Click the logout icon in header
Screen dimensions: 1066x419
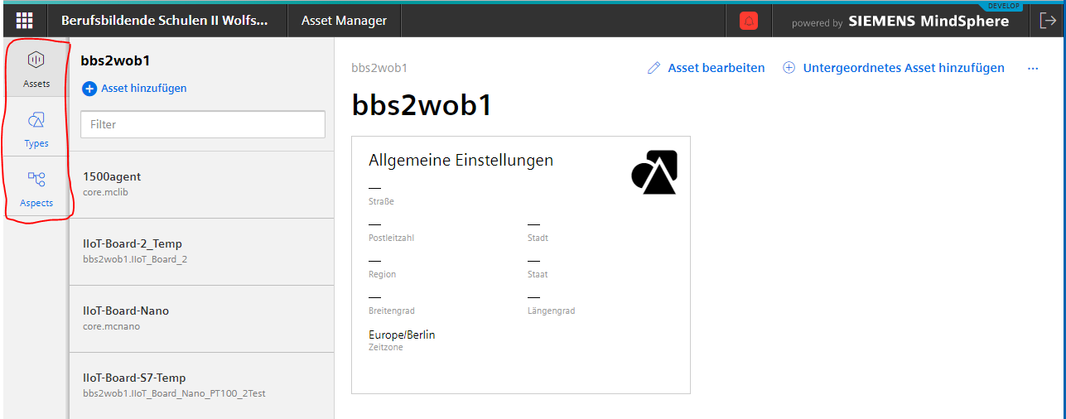[1046, 22]
